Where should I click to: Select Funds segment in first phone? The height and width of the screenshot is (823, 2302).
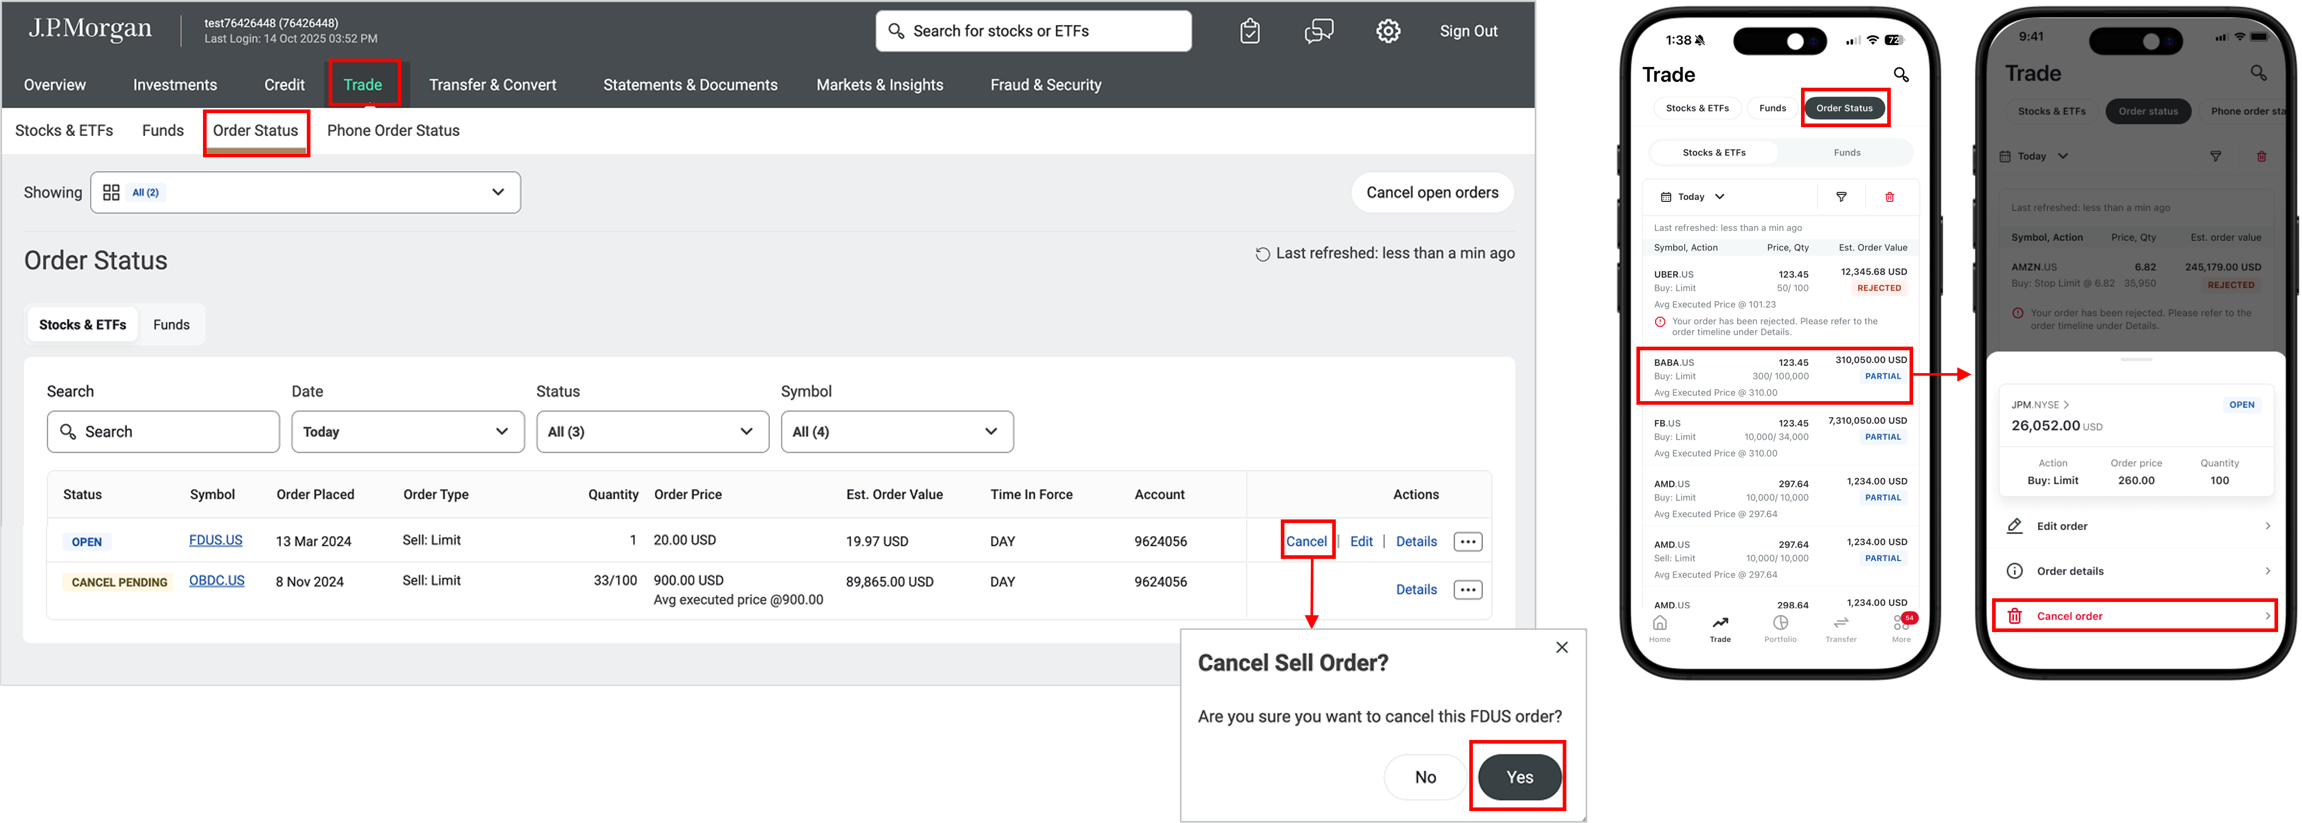pos(1846,153)
